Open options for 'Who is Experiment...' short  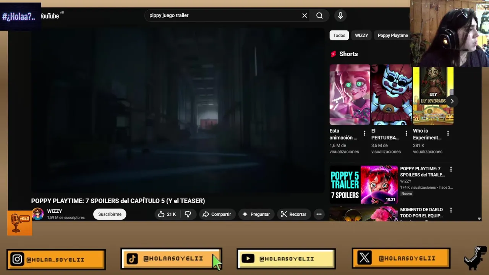point(448,134)
